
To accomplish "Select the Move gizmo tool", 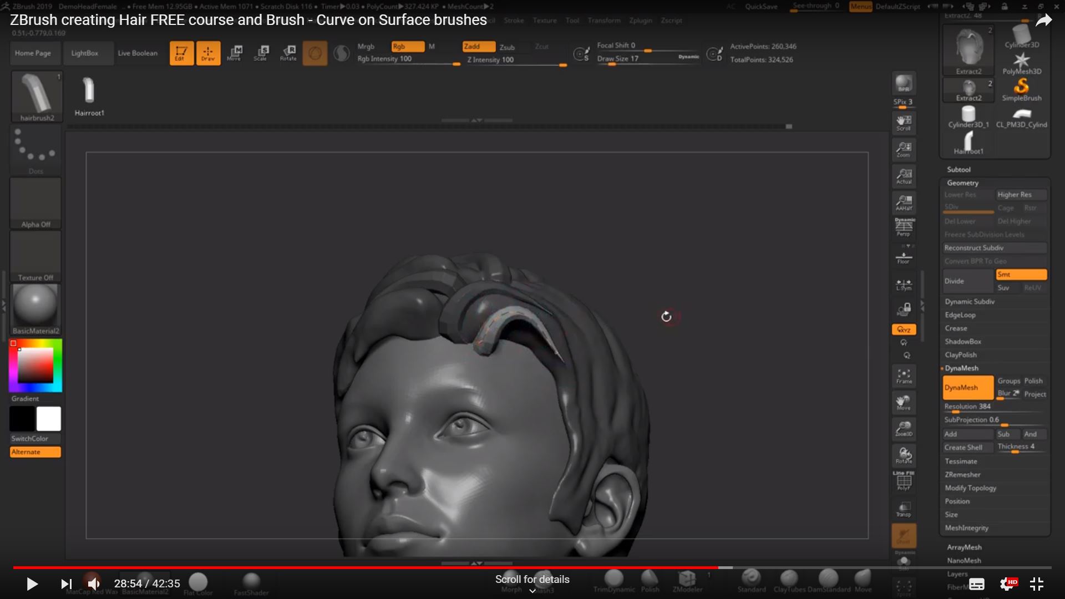I will [235, 53].
